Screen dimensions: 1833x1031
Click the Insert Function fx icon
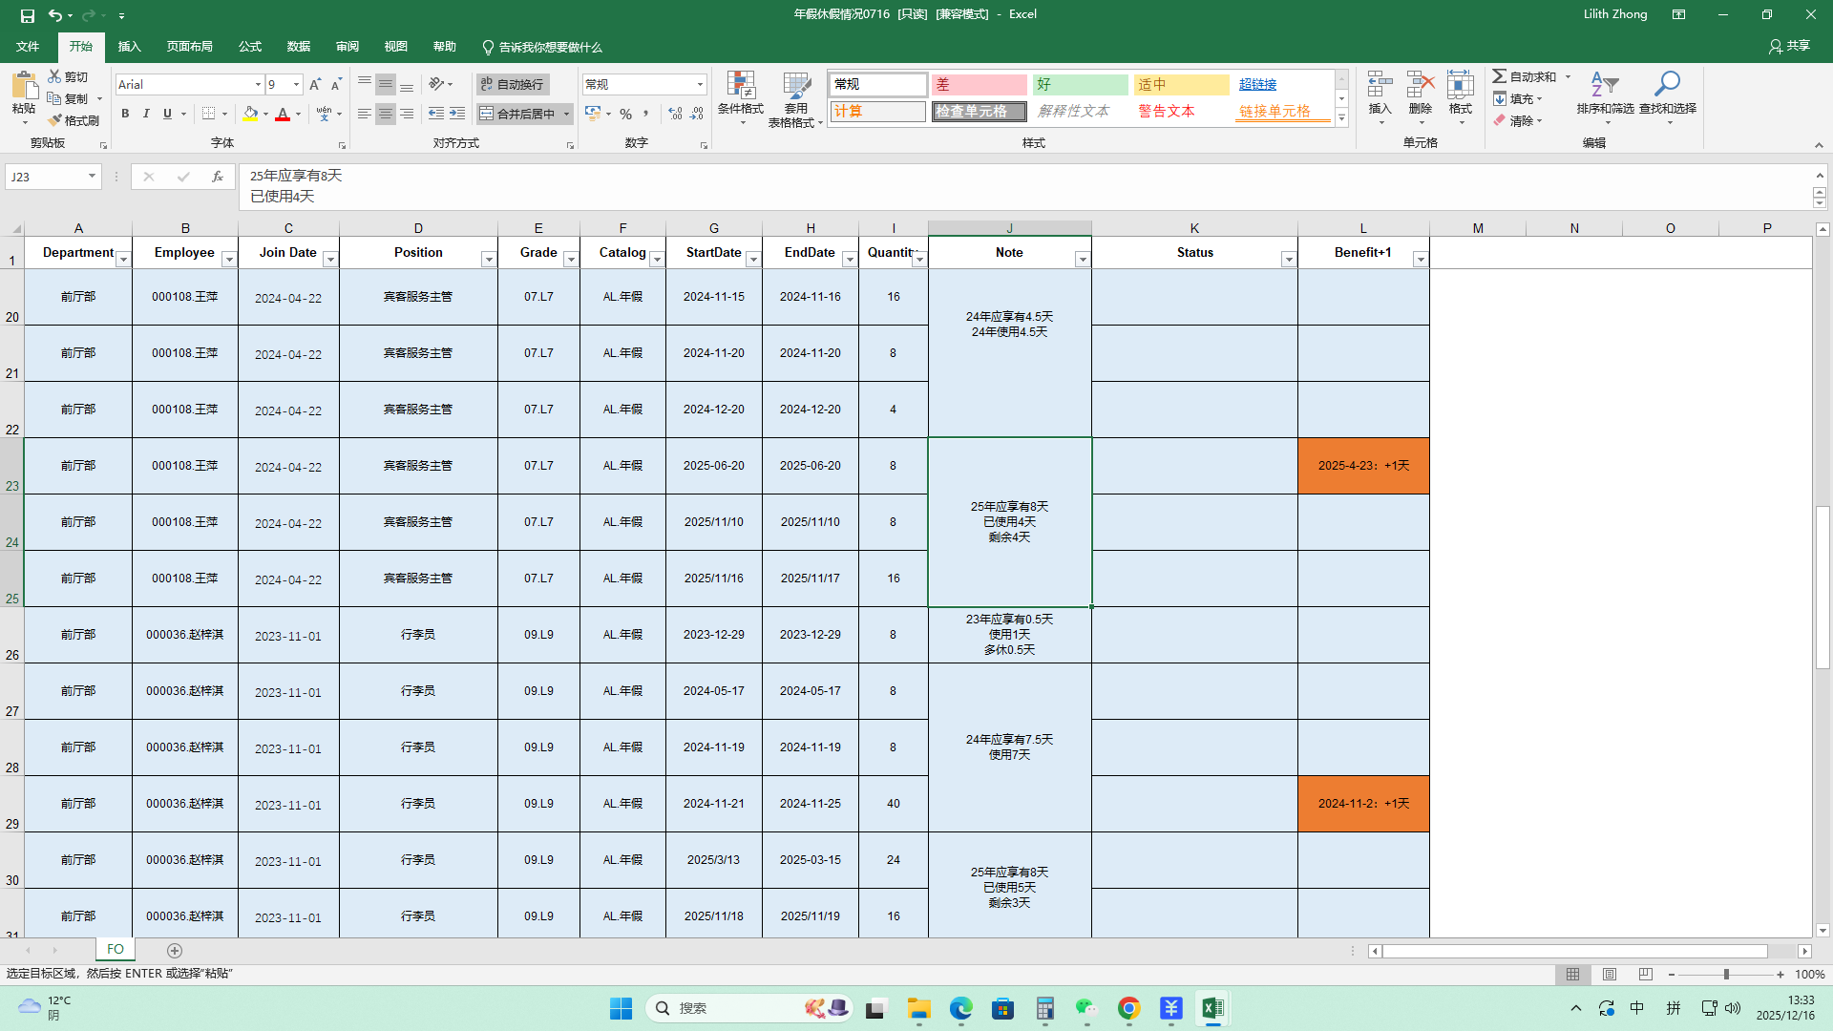point(218,177)
